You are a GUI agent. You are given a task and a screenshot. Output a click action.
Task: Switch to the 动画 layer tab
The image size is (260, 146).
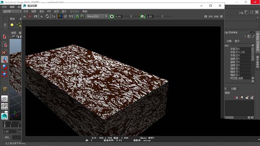(234, 88)
